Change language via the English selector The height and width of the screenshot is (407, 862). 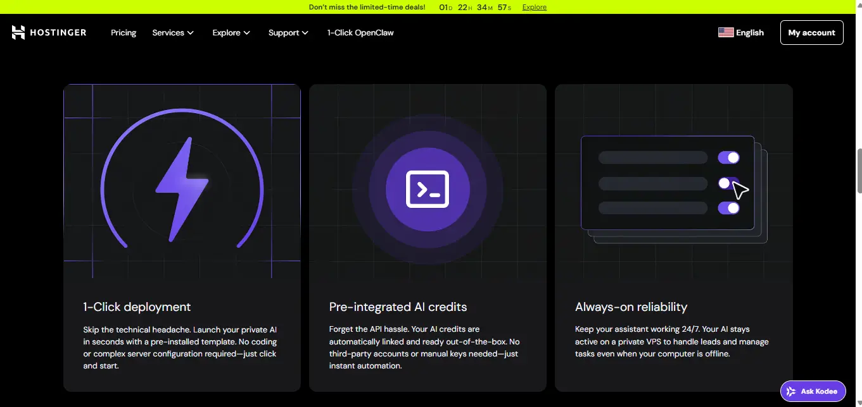pos(749,33)
